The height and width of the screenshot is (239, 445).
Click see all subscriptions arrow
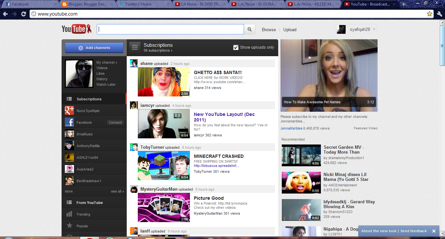(x=117, y=191)
